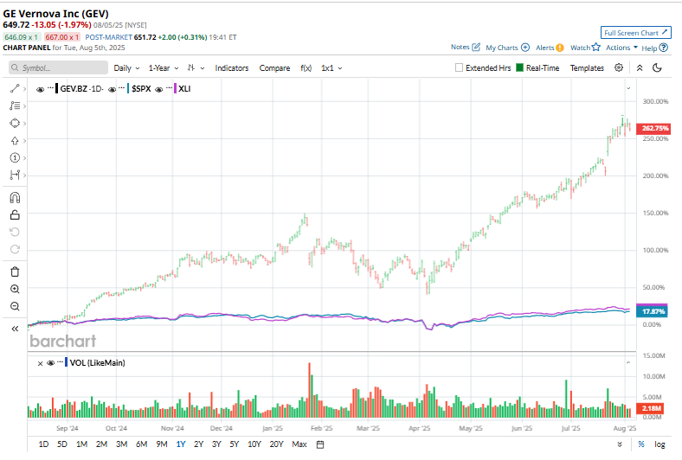Focus the Symbol search field
682x460 pixels.
coord(58,67)
